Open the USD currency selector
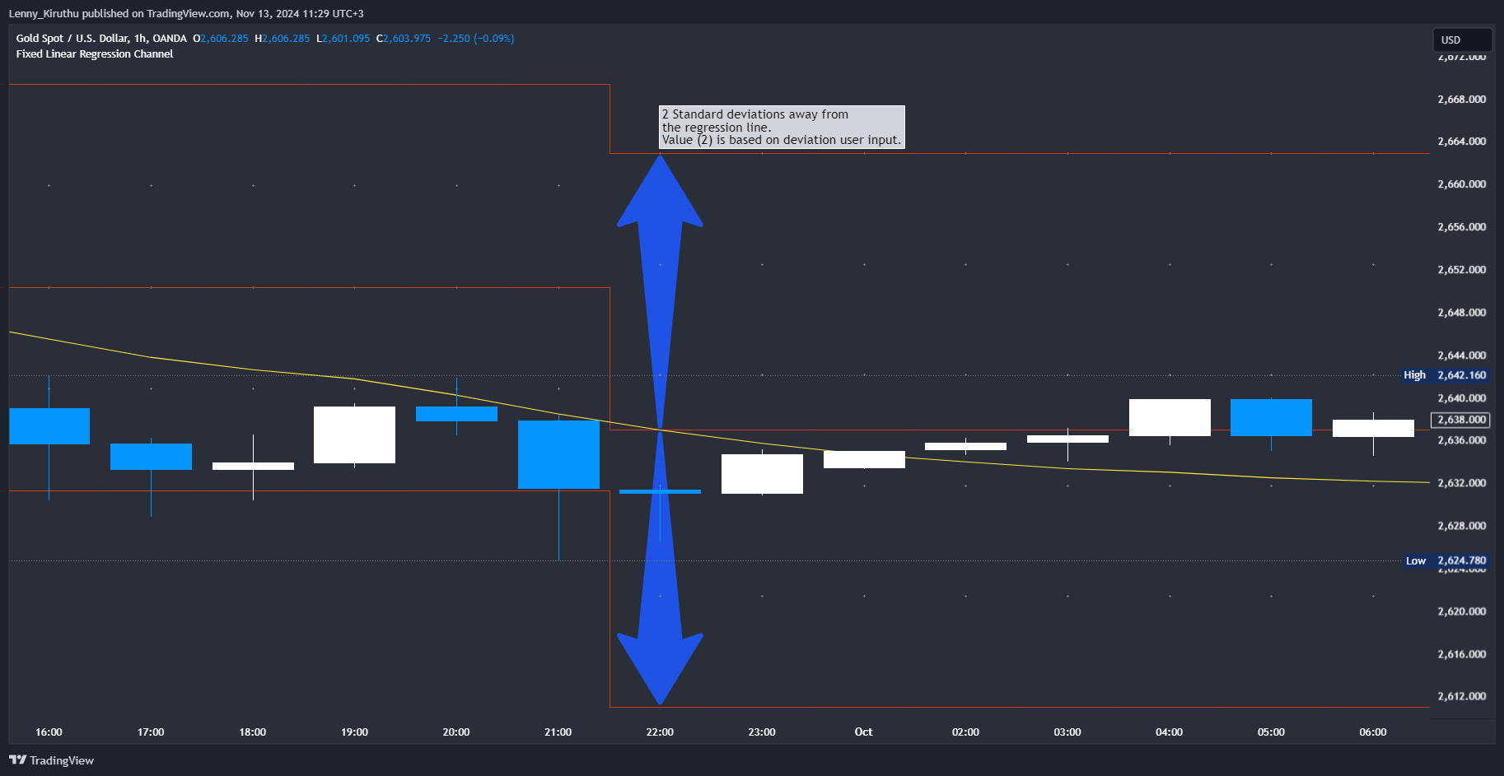The height and width of the screenshot is (776, 1504). (1462, 39)
